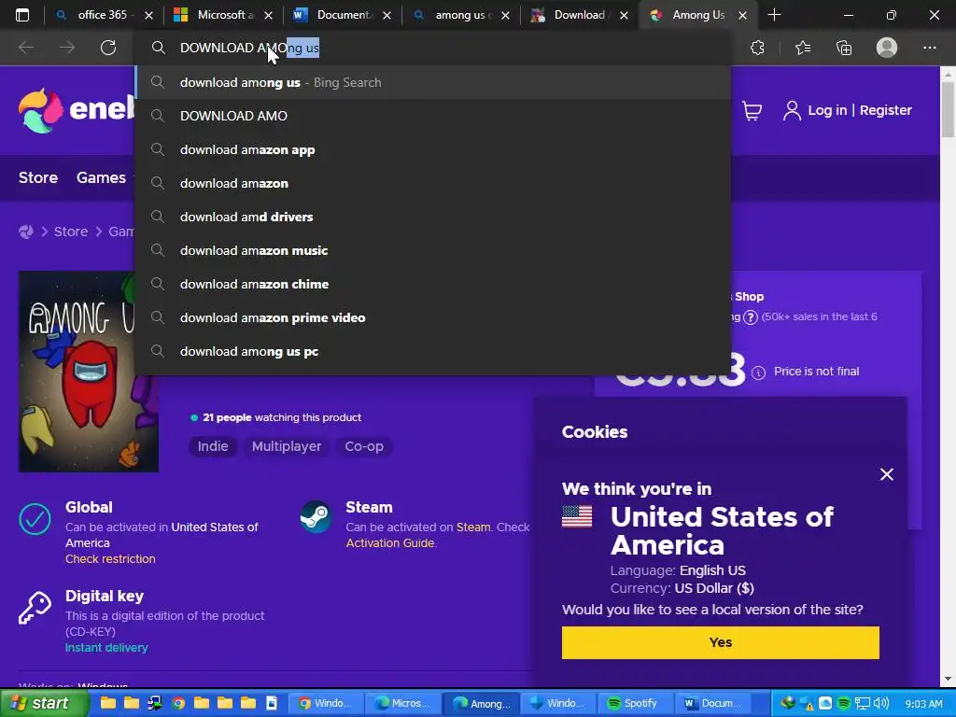Open the shopping cart icon
The image size is (956, 717).
(x=752, y=110)
